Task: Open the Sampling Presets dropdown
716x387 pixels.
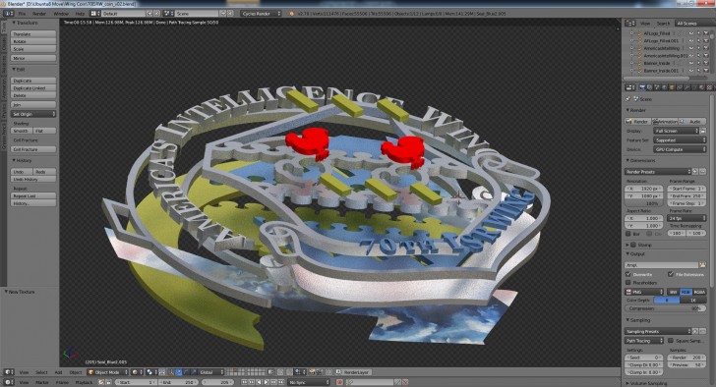Action: 658,331
